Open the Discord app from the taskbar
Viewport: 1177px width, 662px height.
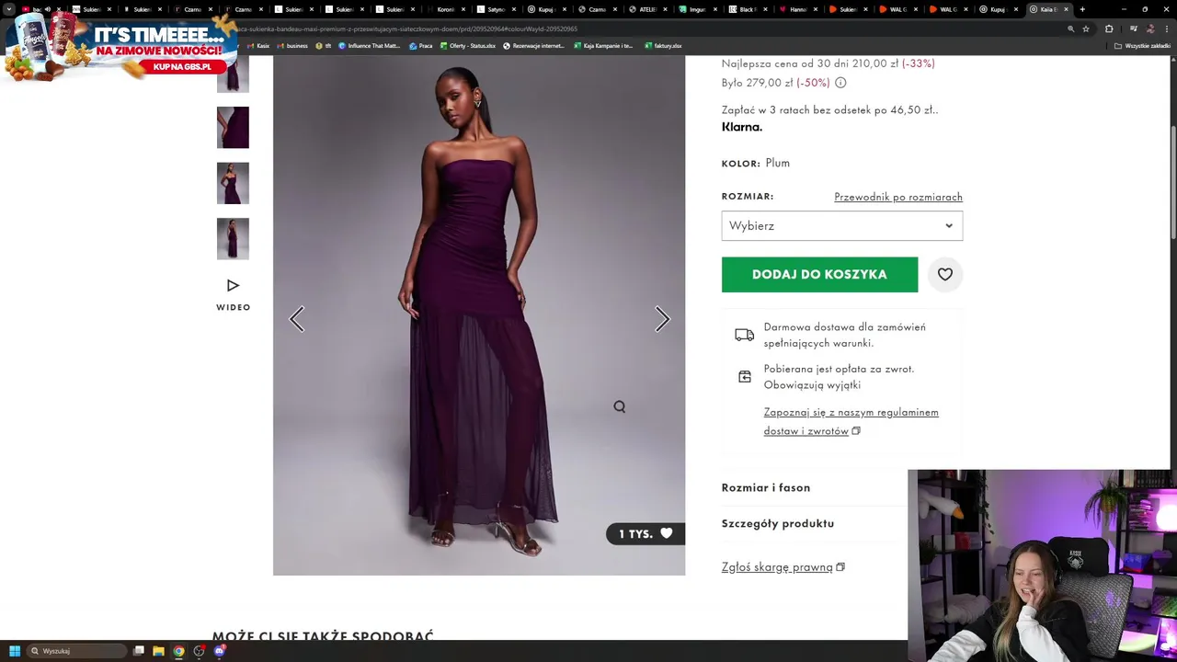[219, 651]
